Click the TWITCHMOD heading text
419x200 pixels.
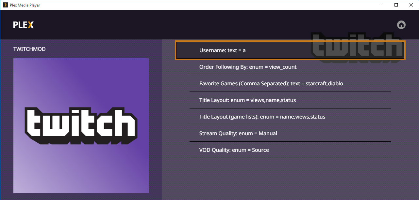click(x=29, y=49)
